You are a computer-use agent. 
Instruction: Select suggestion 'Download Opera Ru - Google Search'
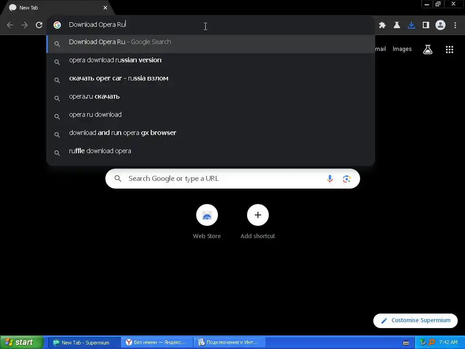pyautogui.click(x=211, y=44)
